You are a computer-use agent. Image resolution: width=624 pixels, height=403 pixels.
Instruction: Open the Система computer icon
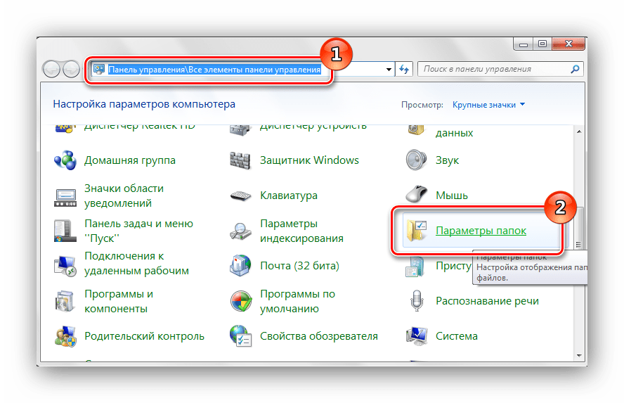[x=417, y=336]
